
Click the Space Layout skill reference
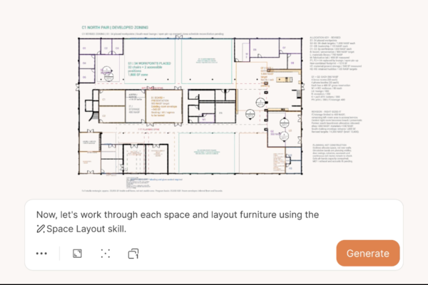click(81, 229)
